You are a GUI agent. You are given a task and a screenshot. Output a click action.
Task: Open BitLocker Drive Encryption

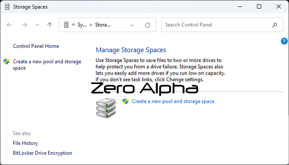click(42, 153)
